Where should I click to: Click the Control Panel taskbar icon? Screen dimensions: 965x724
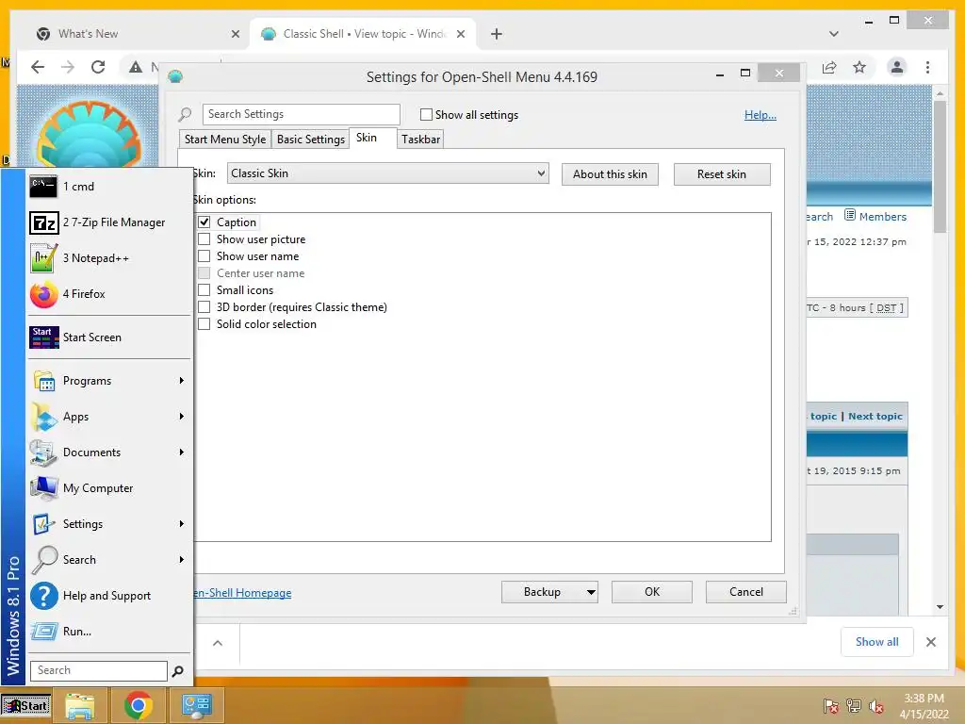[x=196, y=705]
